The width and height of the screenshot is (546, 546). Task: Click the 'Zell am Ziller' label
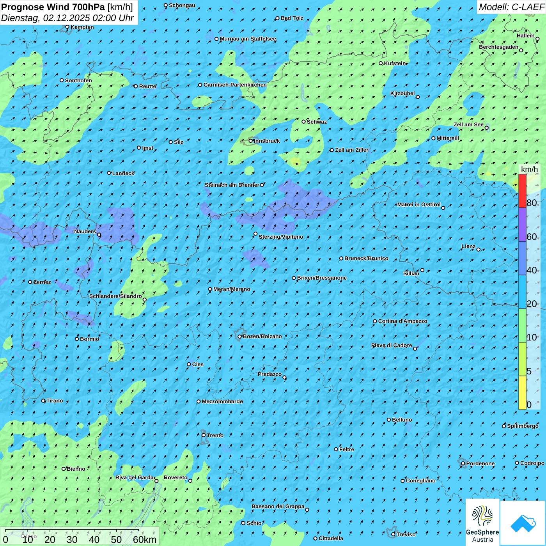351,150
